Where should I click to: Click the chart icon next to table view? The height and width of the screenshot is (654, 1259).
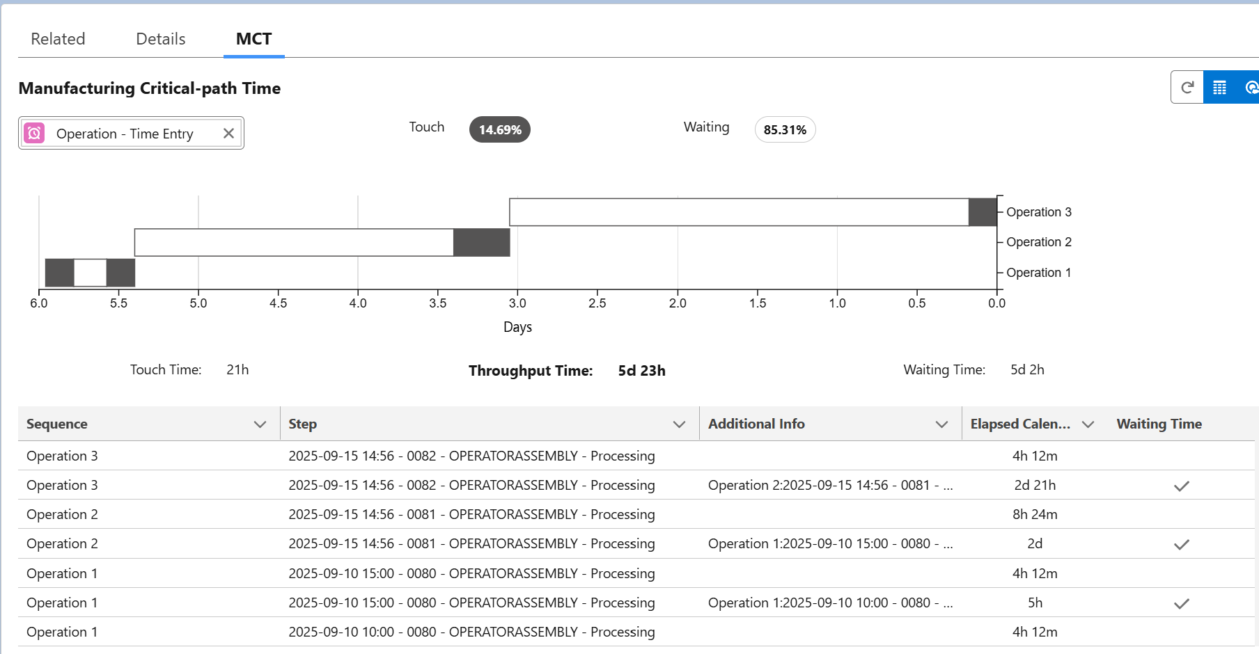click(1250, 88)
